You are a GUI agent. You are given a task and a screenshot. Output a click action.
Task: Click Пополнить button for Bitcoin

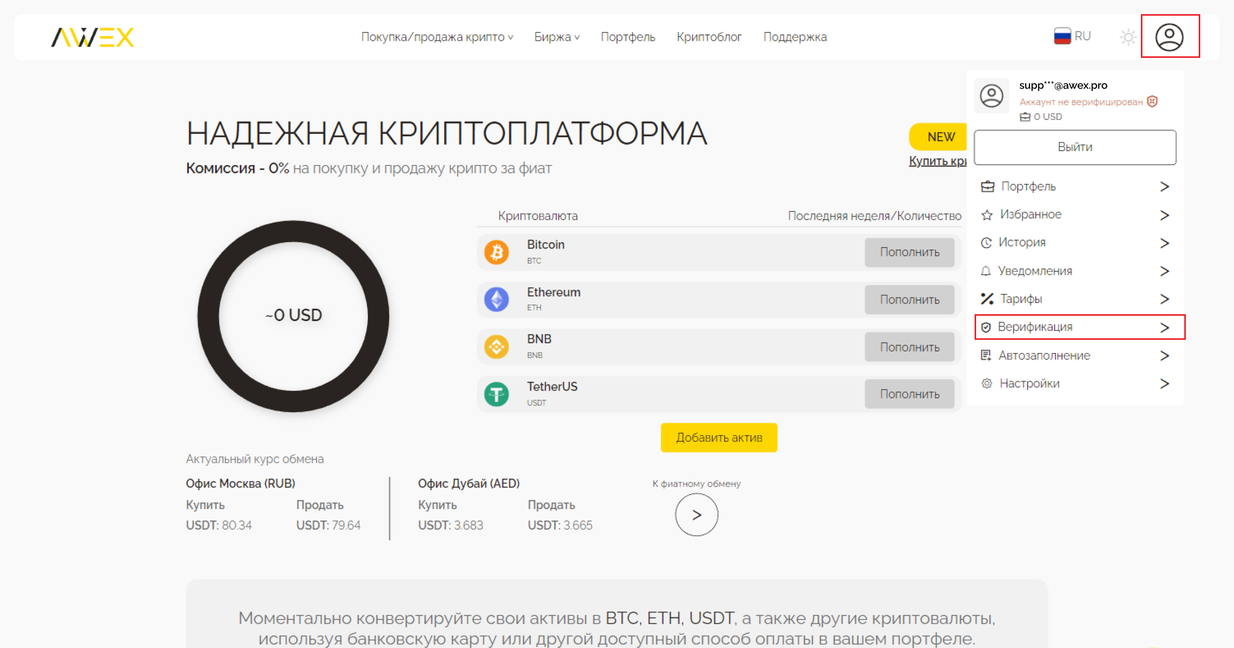[909, 252]
